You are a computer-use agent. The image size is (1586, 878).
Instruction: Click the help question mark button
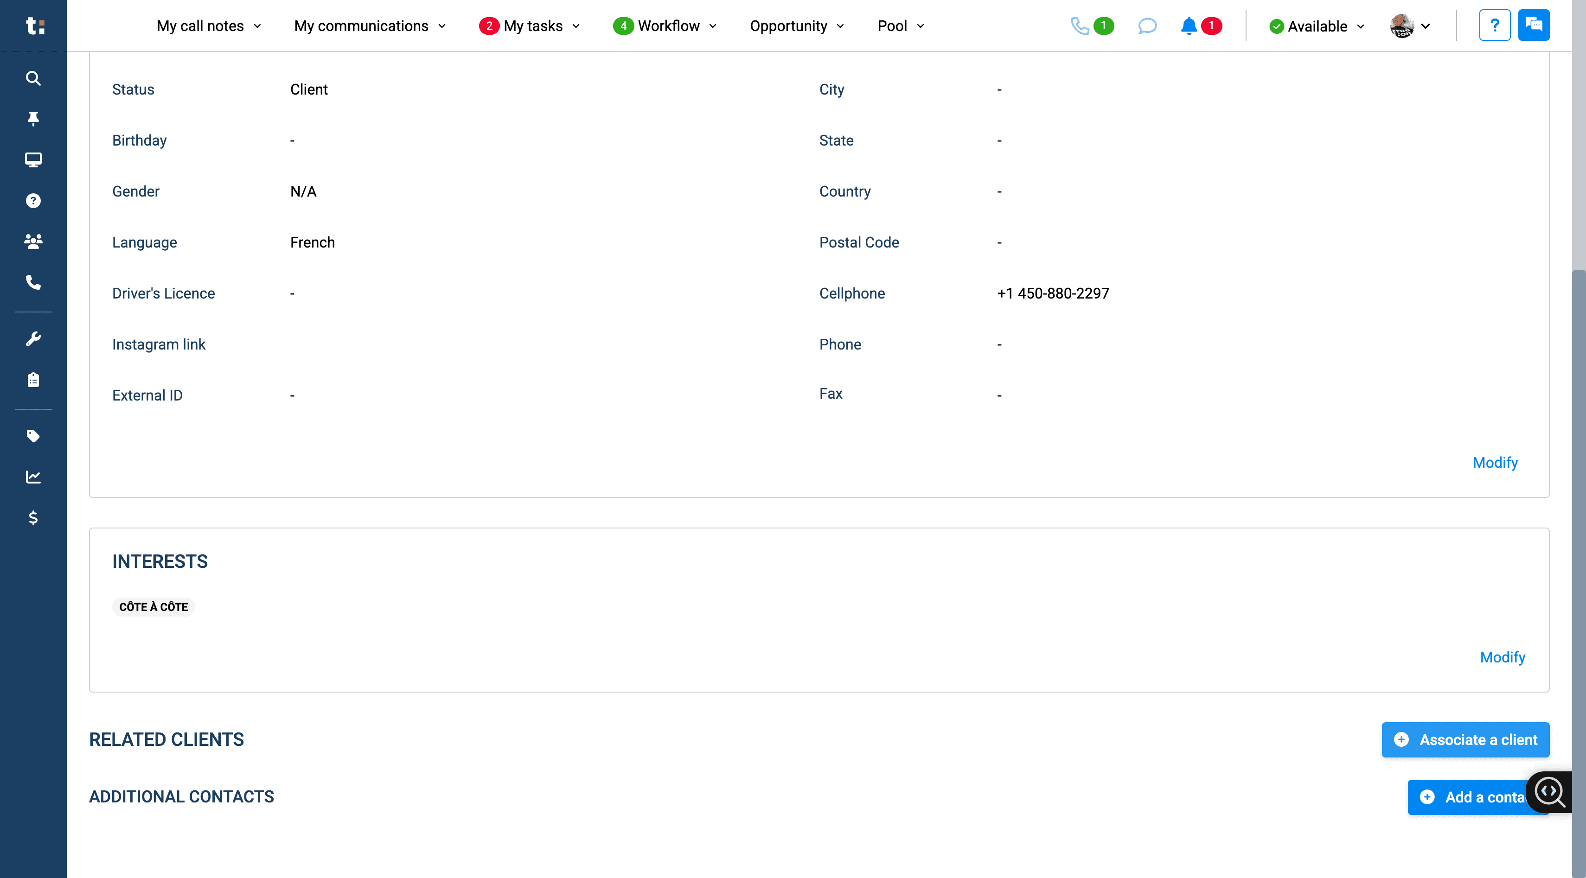pos(1494,25)
